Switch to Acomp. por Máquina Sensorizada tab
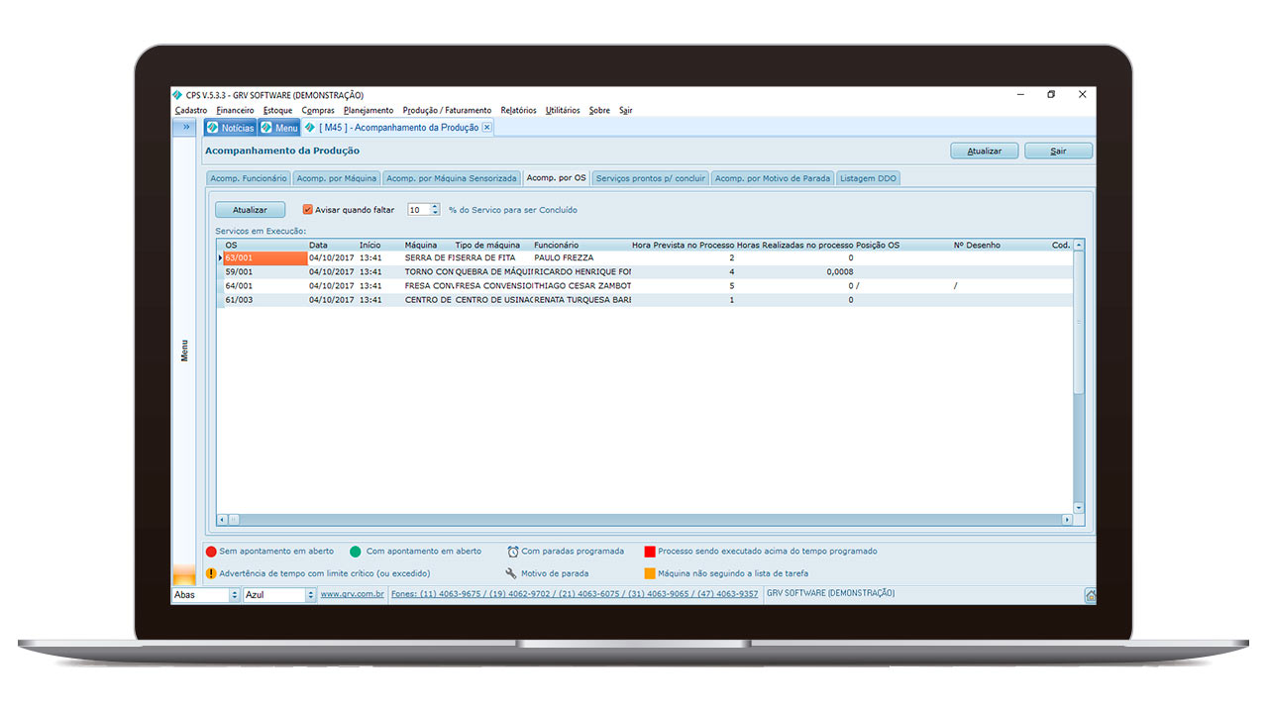 pyautogui.click(x=452, y=178)
